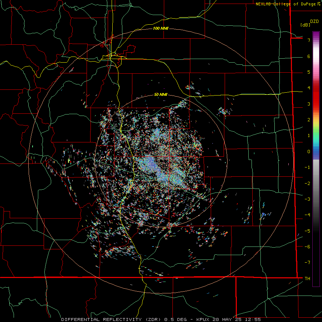Click the Differential Reflectivity (ZDR) caption text
Viewport: 322px width, 322px height.
111,319
